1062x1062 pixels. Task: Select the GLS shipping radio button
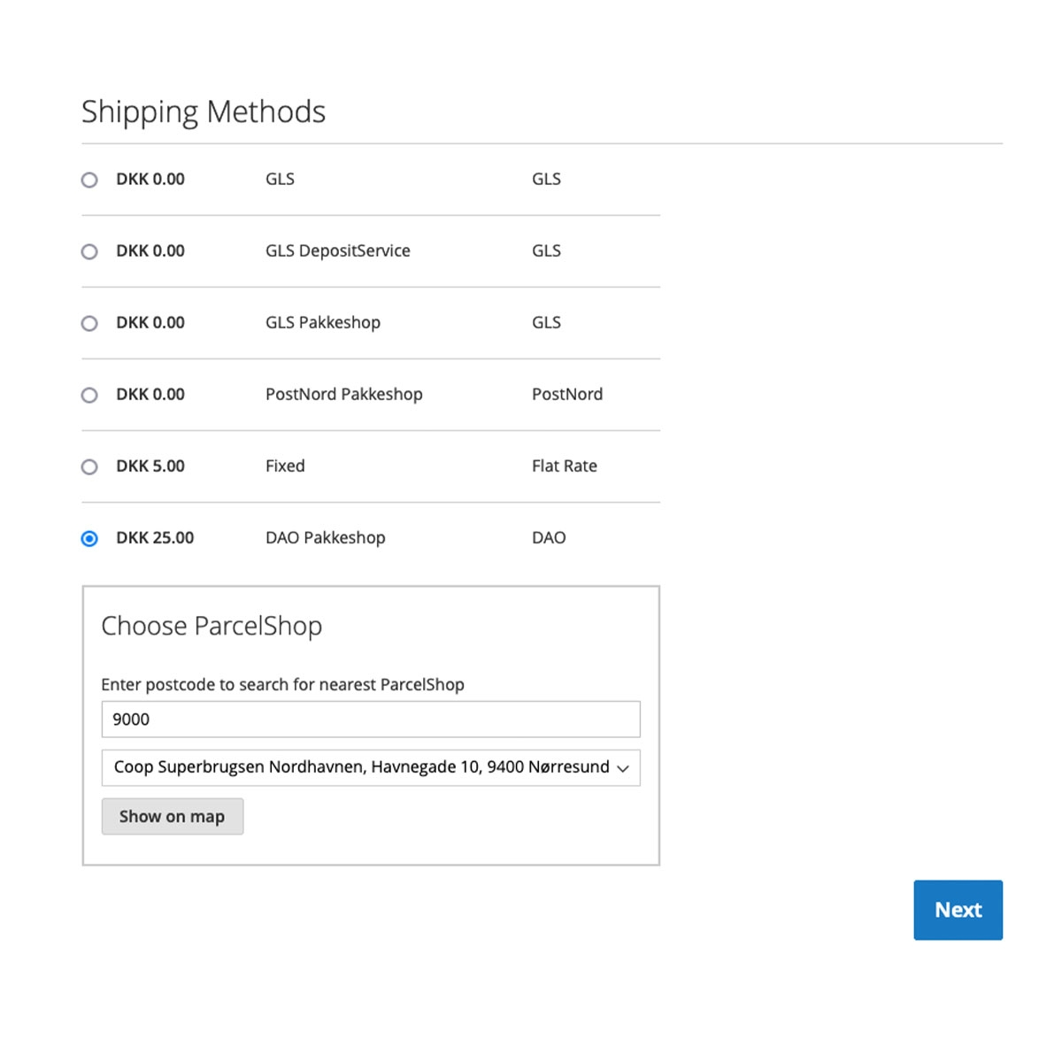[89, 180]
